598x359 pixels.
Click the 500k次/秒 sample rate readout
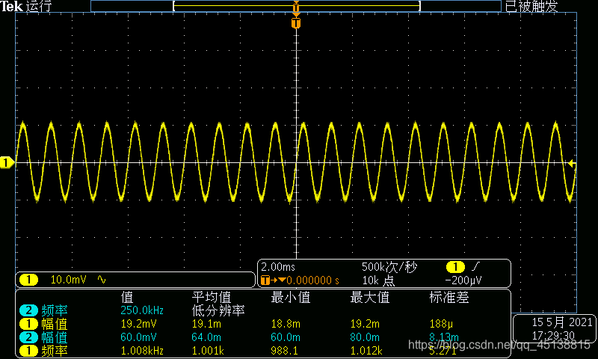coord(389,267)
